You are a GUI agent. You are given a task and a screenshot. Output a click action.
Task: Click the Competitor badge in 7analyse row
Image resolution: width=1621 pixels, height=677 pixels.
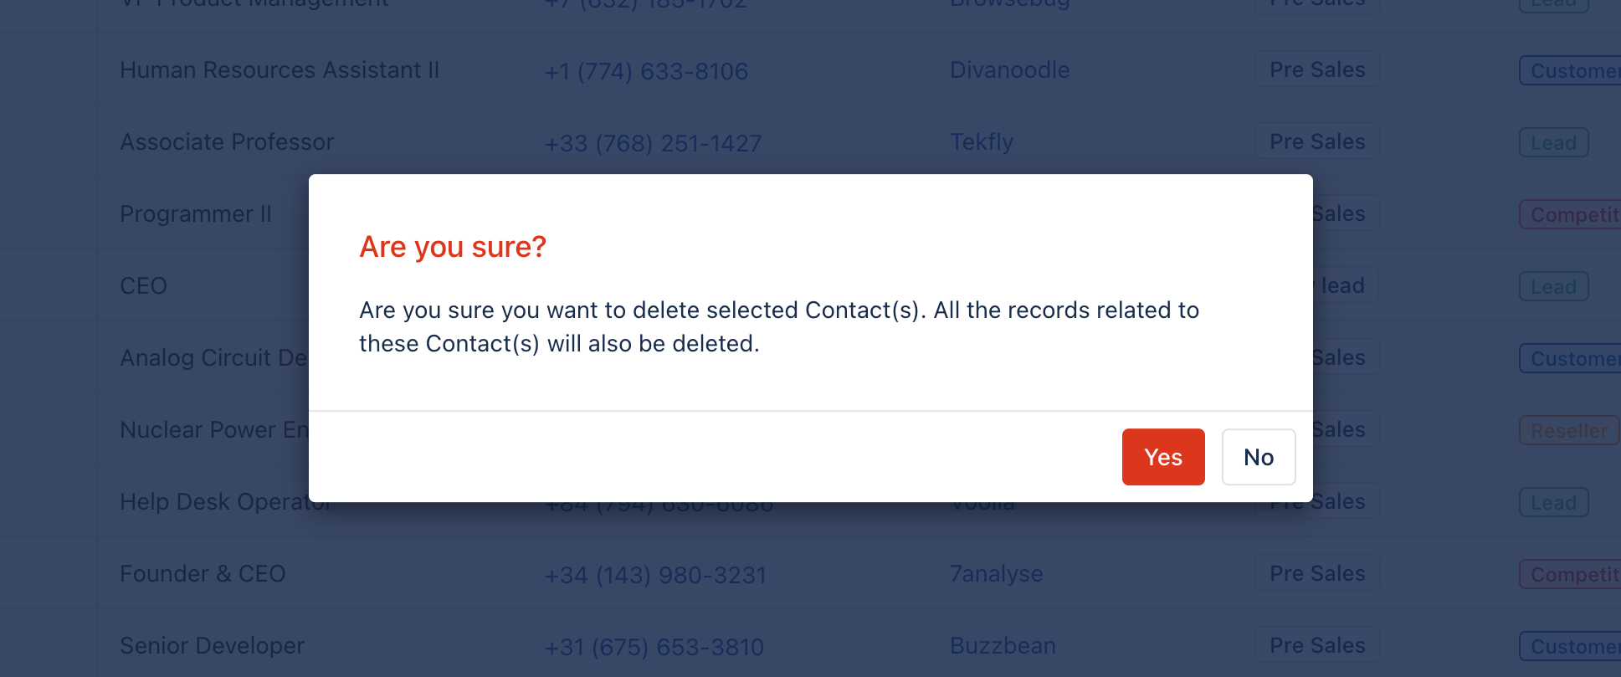point(1571,575)
